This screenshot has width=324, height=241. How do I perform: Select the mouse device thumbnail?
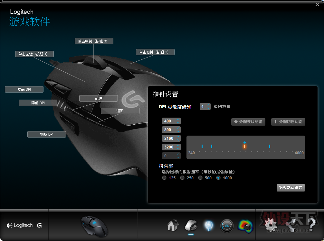(x=94, y=226)
